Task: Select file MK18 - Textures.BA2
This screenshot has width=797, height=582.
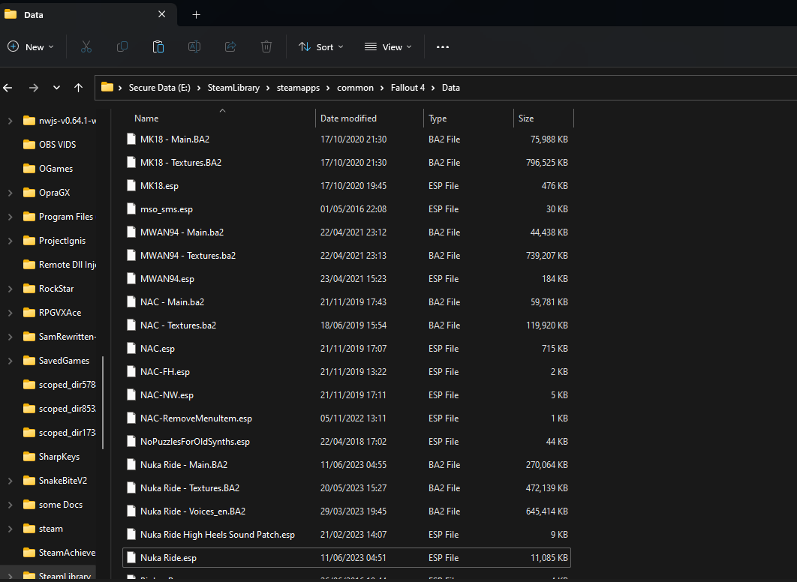Action: [347, 163]
